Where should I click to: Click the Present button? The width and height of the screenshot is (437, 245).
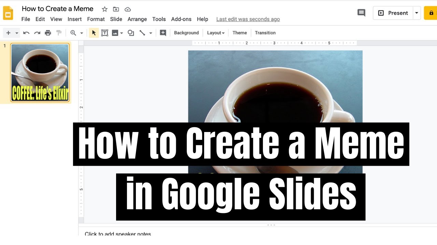point(393,13)
